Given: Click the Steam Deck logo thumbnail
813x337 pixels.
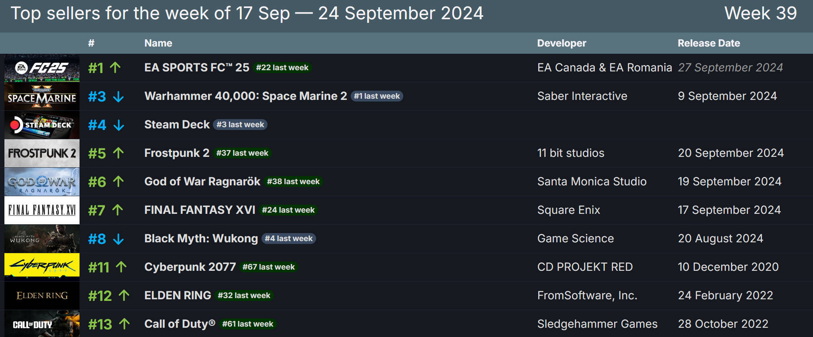Looking at the screenshot, I should [42, 125].
